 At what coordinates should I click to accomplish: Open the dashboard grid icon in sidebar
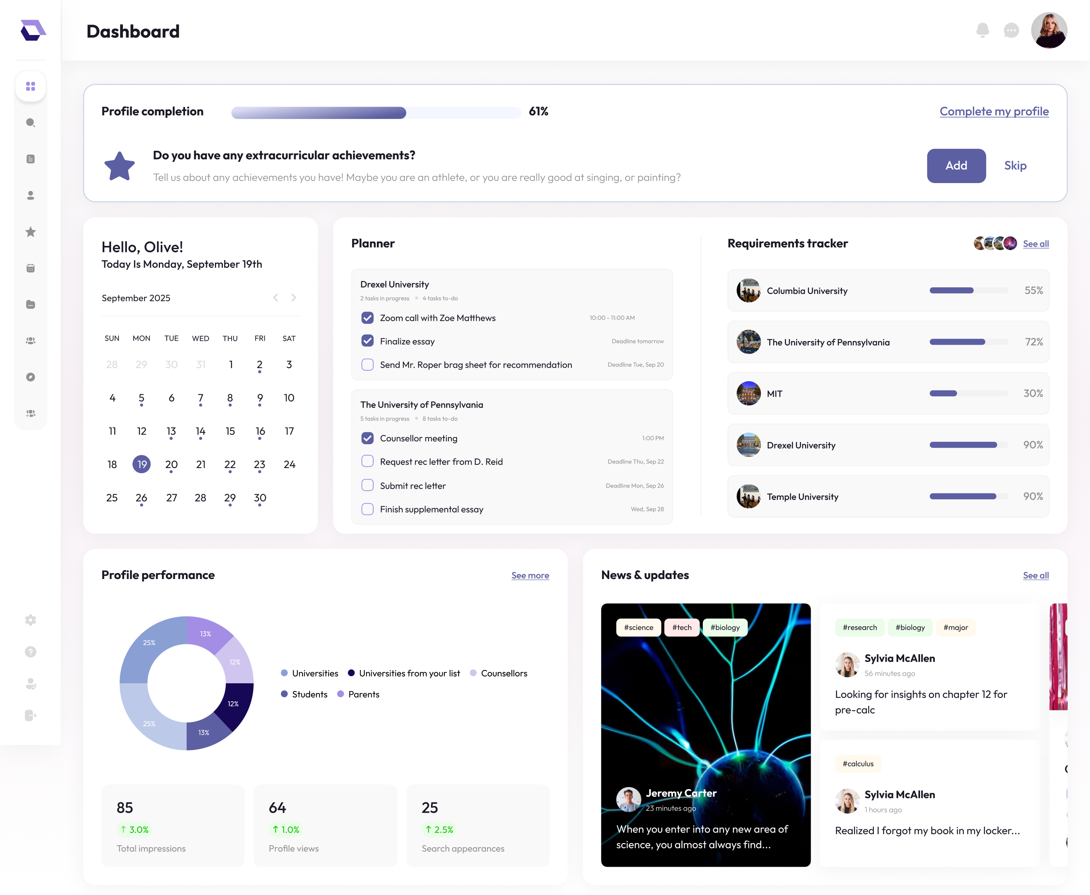30,86
